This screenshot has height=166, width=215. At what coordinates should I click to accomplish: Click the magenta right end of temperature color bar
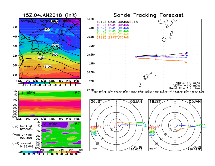click(x=78, y=83)
